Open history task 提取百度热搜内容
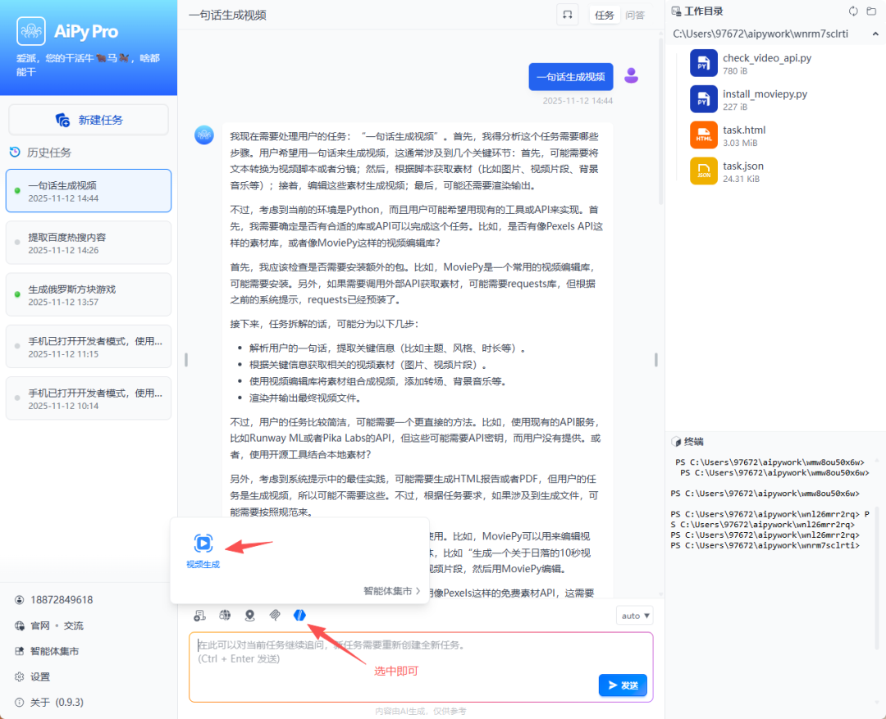 coord(89,243)
